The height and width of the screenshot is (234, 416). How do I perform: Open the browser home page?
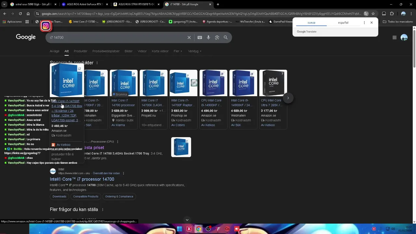click(x=28, y=14)
